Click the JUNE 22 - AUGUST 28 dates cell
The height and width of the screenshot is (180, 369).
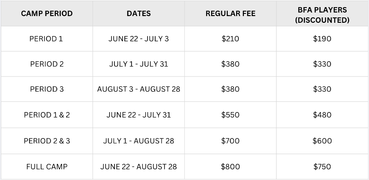139,167
